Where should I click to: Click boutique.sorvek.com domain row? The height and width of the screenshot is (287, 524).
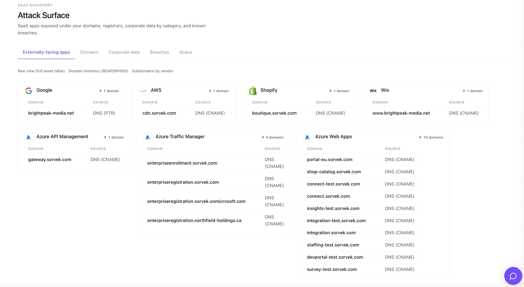[x=299, y=113]
